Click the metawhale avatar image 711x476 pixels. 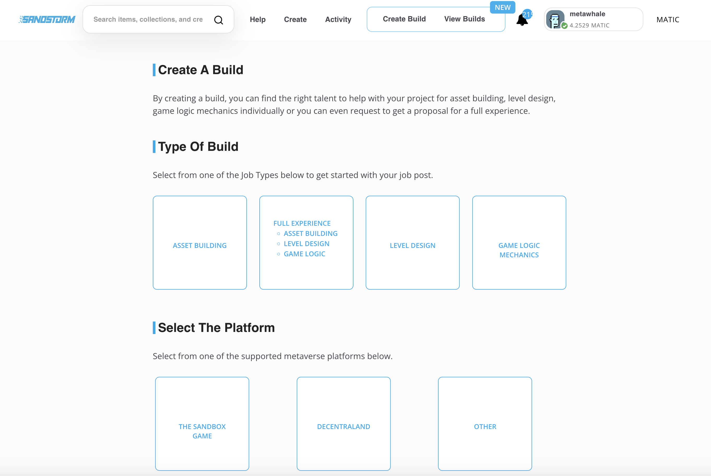(555, 19)
